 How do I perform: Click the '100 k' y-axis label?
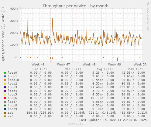tap(14, 45)
